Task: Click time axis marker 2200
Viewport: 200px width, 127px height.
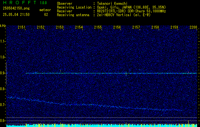Action: [193, 27]
